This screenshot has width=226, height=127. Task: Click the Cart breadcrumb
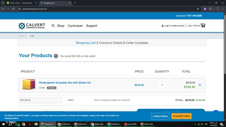[x=32, y=36]
